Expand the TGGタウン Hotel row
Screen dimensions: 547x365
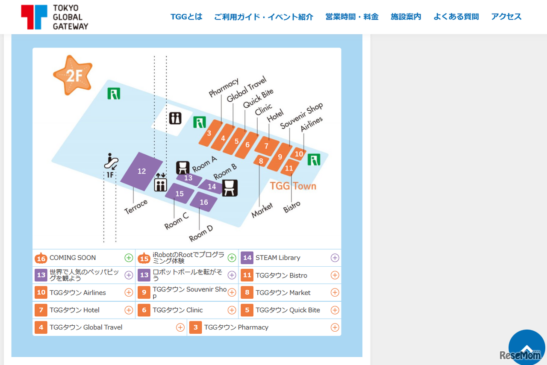[x=129, y=310]
